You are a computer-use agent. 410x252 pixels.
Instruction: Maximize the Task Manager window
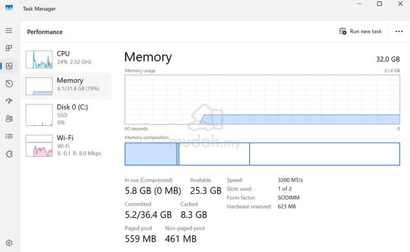(x=379, y=4)
